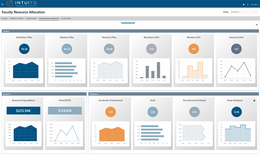
Task: Click the Total MTDC line chart
Action: (x=65, y=134)
